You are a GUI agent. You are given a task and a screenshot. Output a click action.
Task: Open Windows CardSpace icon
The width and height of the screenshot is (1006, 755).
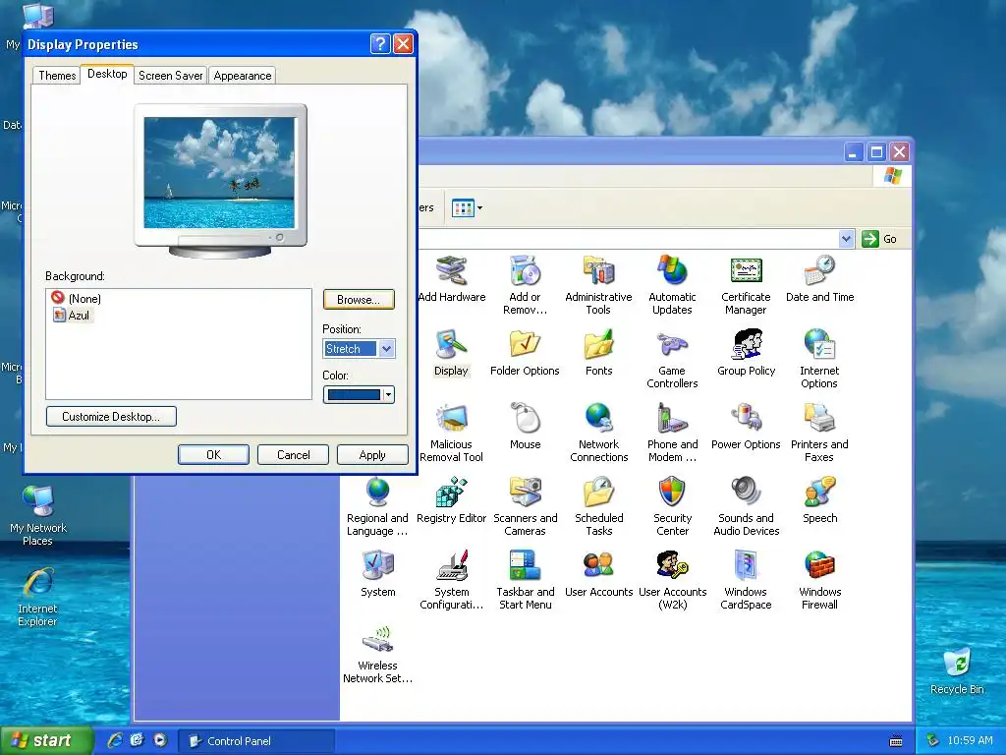(x=746, y=580)
